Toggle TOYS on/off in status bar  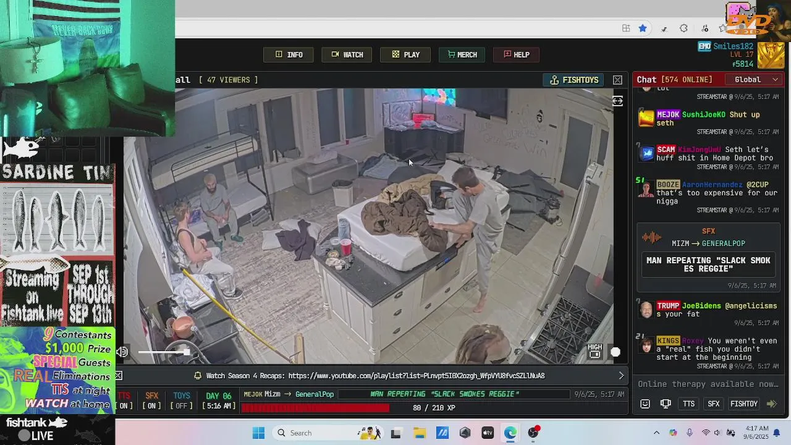[181, 400]
